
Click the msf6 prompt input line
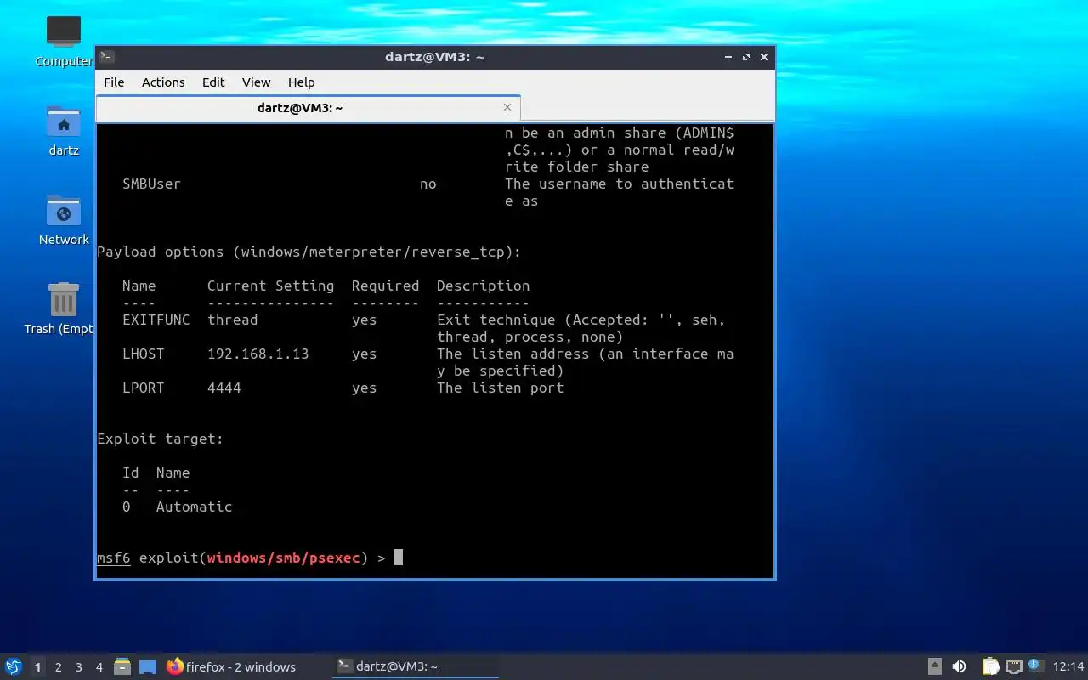tap(435, 558)
